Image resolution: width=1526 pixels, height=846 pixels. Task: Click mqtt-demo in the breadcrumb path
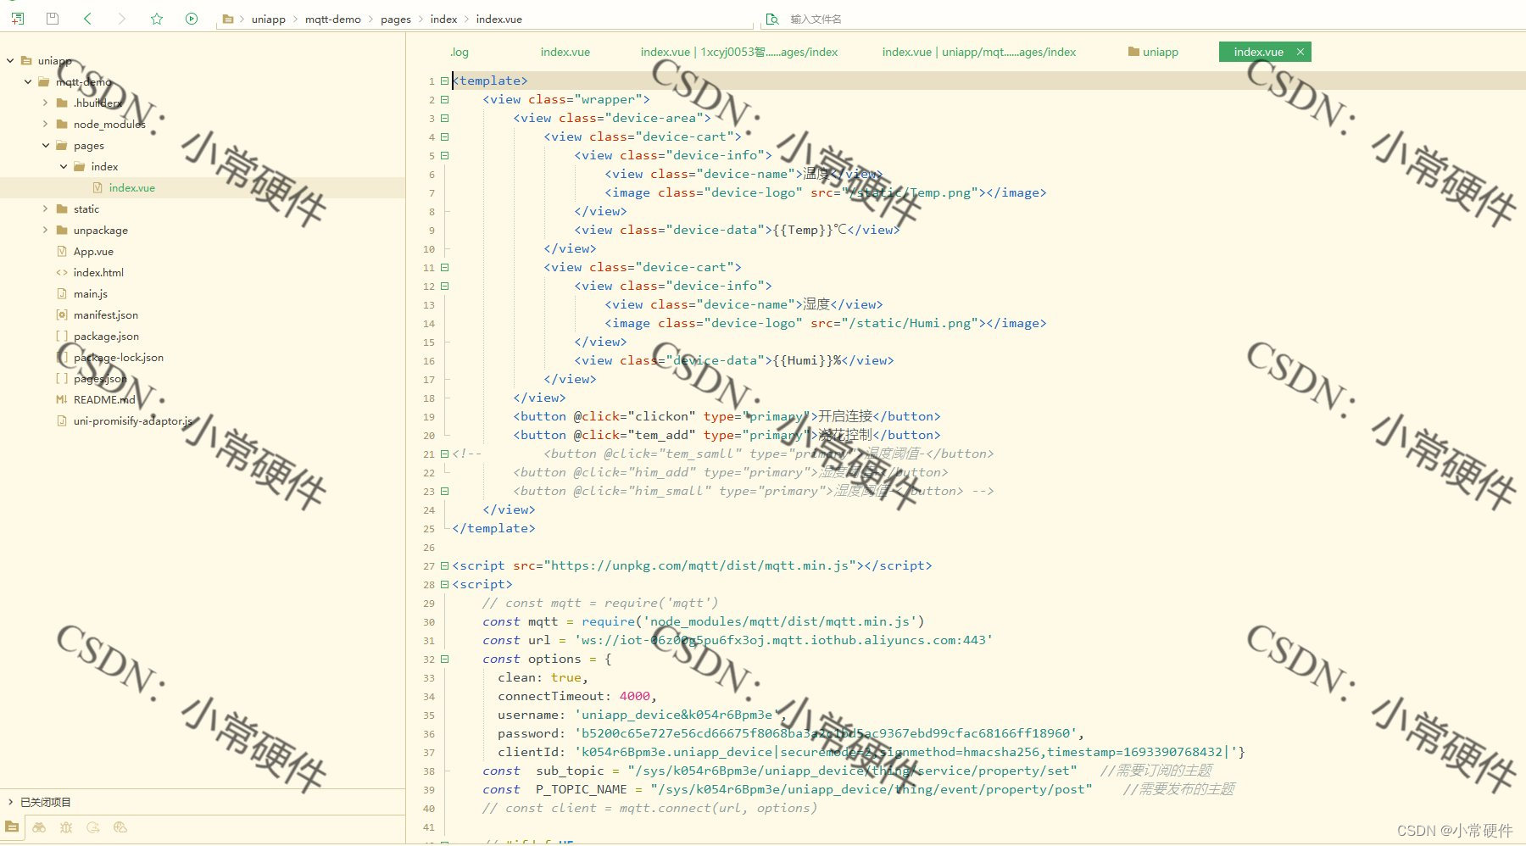click(x=333, y=19)
